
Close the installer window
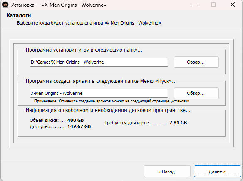[233, 5]
